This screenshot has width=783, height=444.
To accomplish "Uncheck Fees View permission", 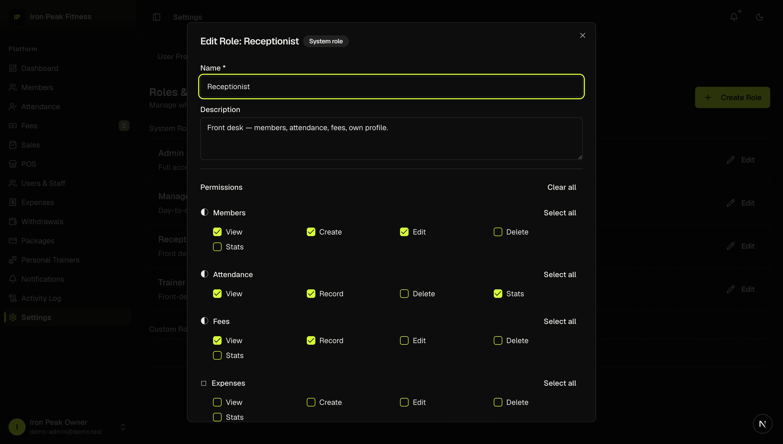I will pyautogui.click(x=217, y=341).
